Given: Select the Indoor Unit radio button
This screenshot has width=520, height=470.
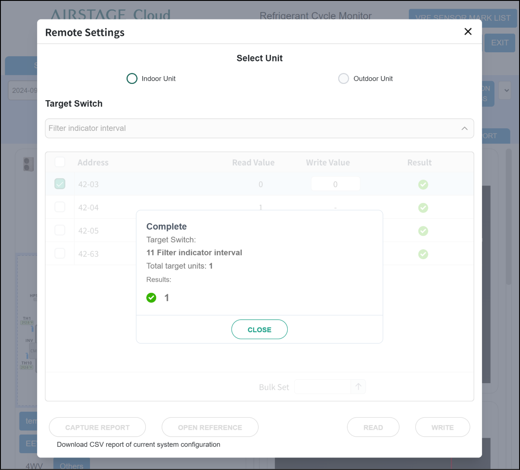Looking at the screenshot, I should [x=132, y=79].
